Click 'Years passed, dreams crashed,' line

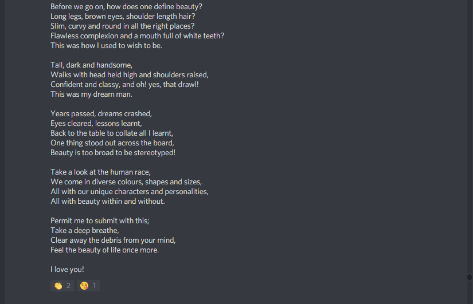click(101, 113)
